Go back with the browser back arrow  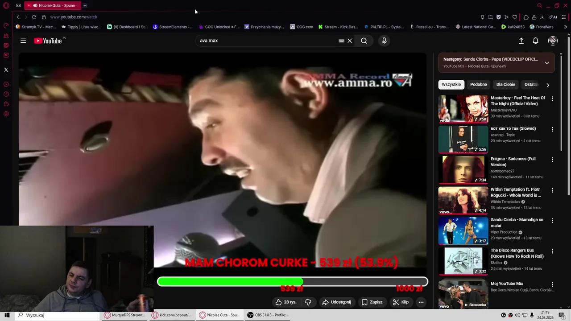(18, 17)
